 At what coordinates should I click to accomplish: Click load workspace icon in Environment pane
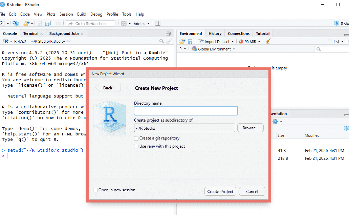pos(182,41)
